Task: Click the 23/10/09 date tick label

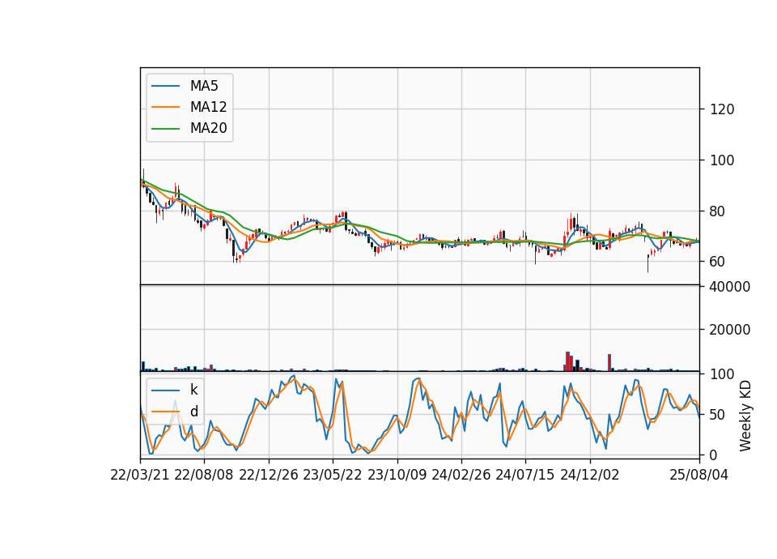Action: click(x=397, y=476)
